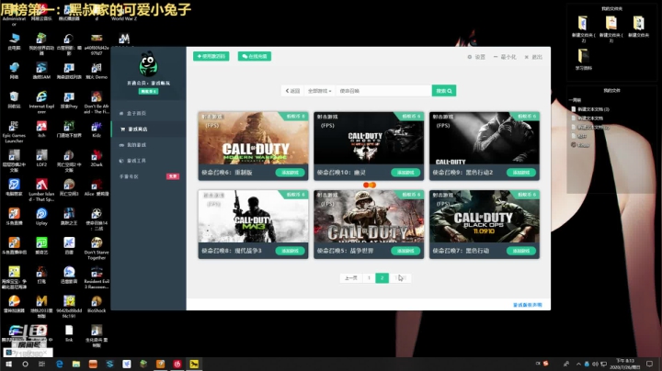Click the blue link at window bottom right
The height and width of the screenshot is (371, 662).
coord(528,305)
